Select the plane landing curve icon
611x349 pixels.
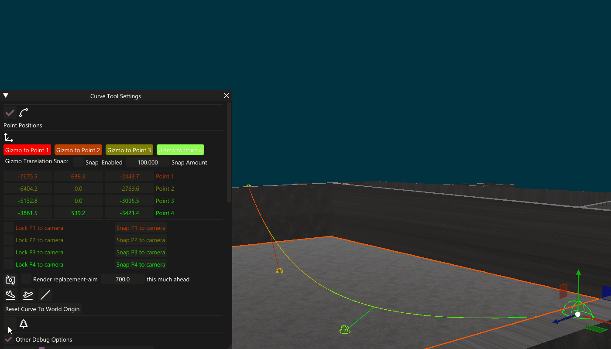10,295
